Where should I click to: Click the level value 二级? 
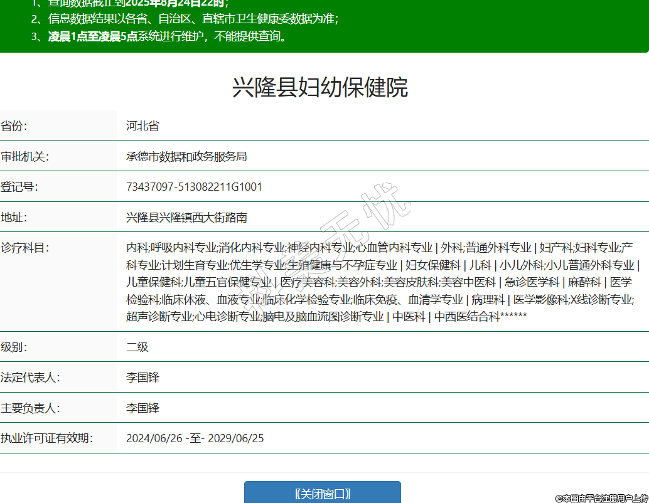(x=137, y=347)
